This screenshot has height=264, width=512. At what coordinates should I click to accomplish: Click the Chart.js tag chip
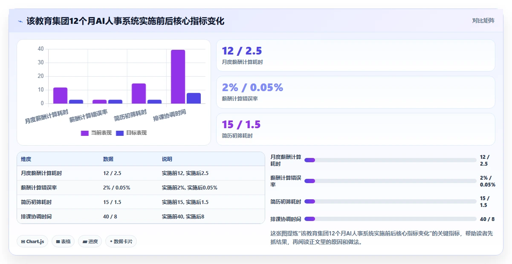tap(32, 241)
